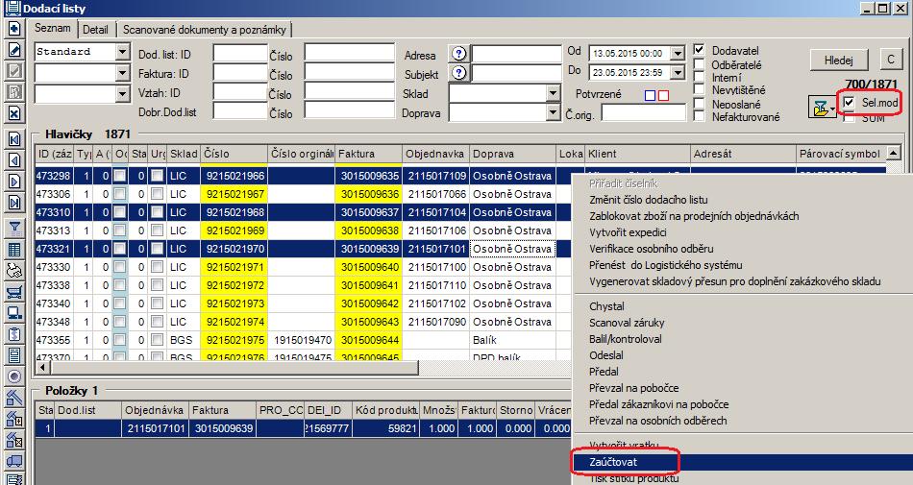
Task: Switch to the Detail tab
Action: [x=95, y=29]
